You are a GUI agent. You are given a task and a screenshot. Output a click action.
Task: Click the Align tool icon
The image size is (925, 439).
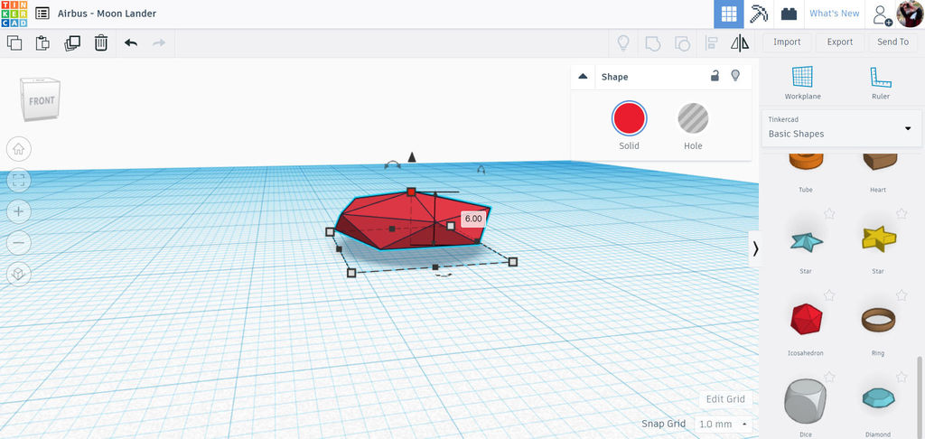[x=712, y=42]
